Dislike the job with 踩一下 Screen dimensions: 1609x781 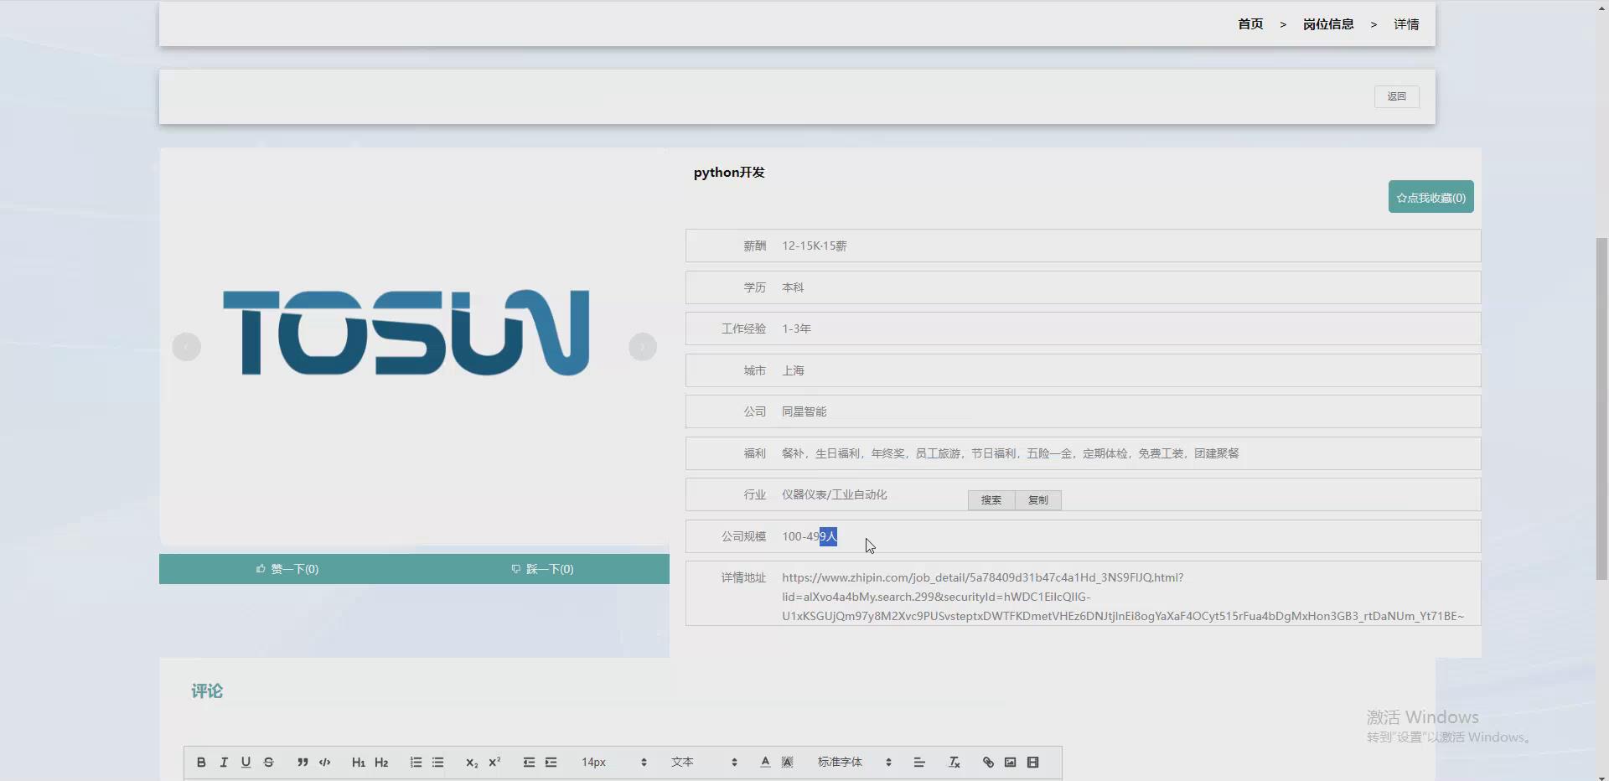542,569
